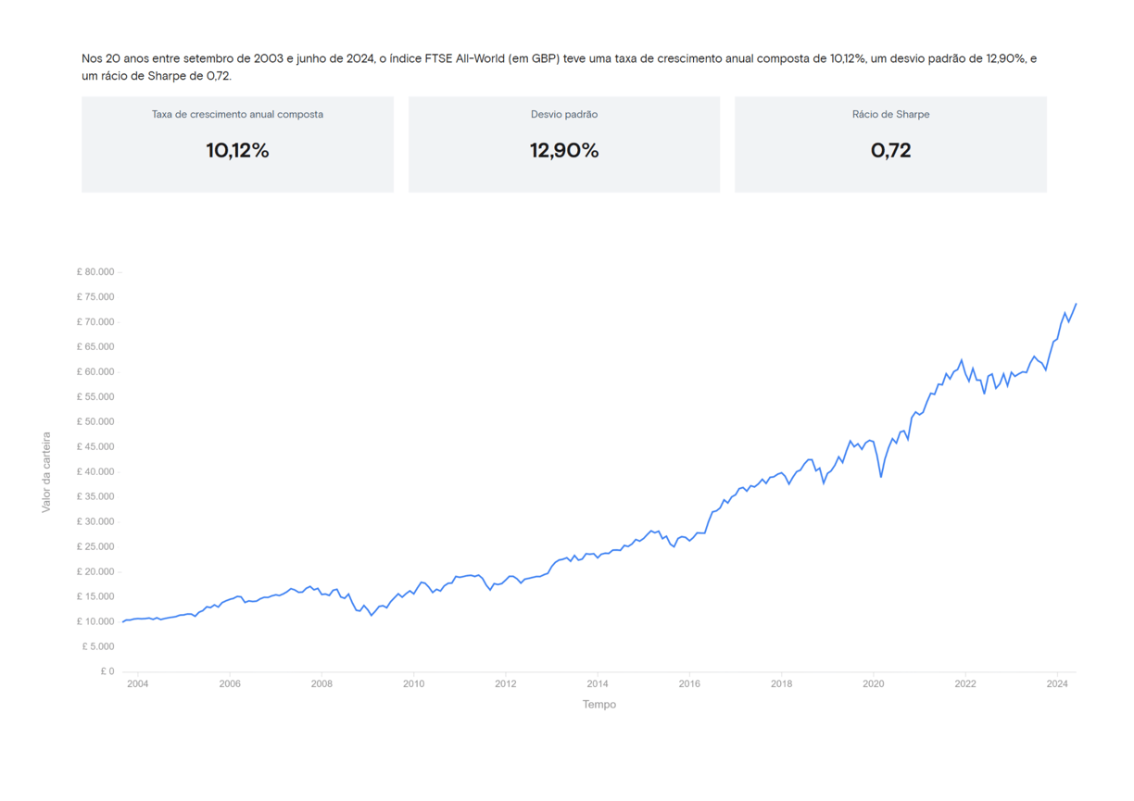Select the £ 10.000 y-axis label

coord(95,621)
